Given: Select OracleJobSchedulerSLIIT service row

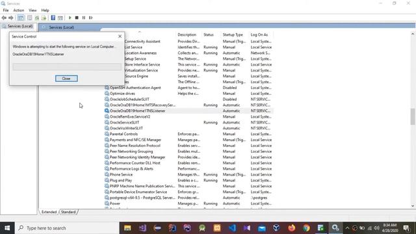Looking at the screenshot, I should (188, 99).
